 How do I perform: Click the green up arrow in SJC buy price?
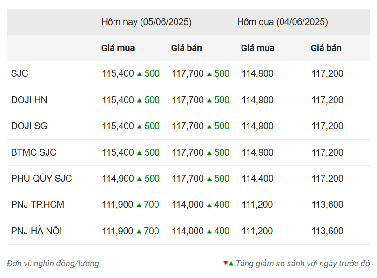pyautogui.click(x=139, y=74)
